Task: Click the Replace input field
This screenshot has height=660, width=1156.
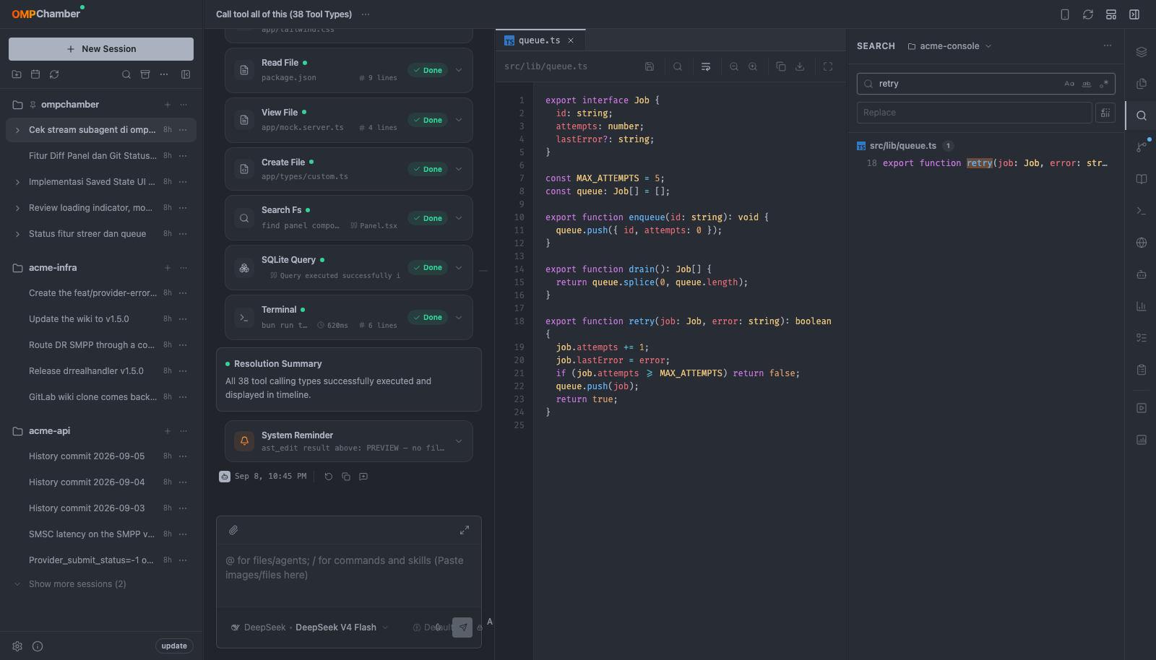Action: tap(974, 113)
